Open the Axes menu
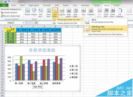 [84, 12]
